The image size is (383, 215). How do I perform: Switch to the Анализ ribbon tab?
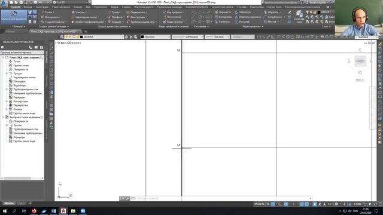[x=78, y=7]
